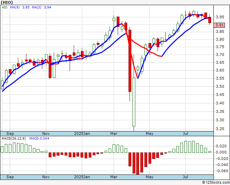Screen dimensions: 230x185
Task: Click the 3.60 price axis label
Action: pyautogui.click(x=220, y=70)
